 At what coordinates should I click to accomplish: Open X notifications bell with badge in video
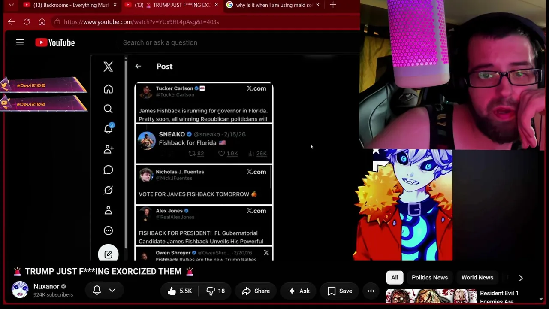(109, 129)
